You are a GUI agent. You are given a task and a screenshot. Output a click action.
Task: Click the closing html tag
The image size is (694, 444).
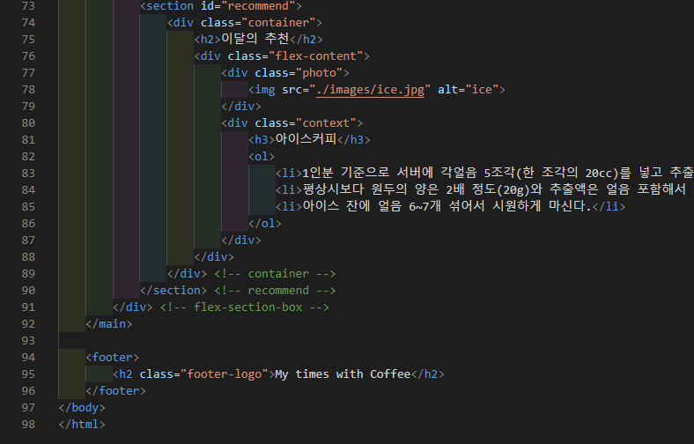coord(82,425)
